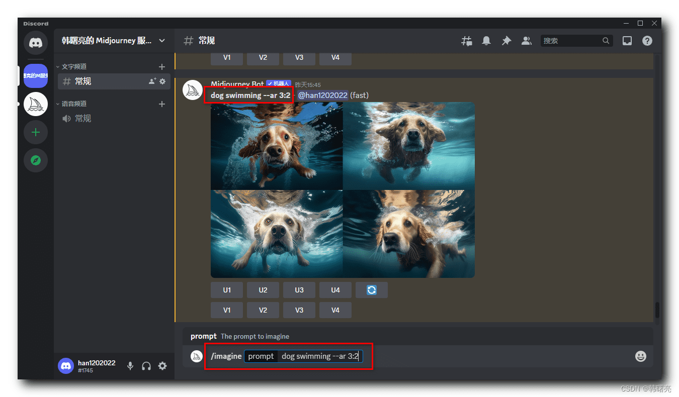Create a new text channel with plus icon
679x397 pixels.
162,66
